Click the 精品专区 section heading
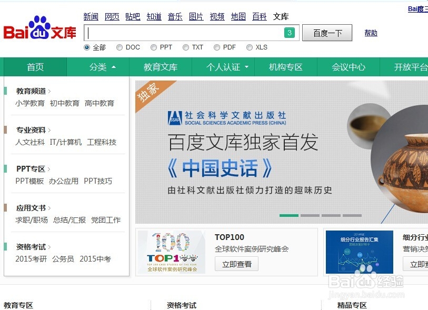 click(352, 305)
